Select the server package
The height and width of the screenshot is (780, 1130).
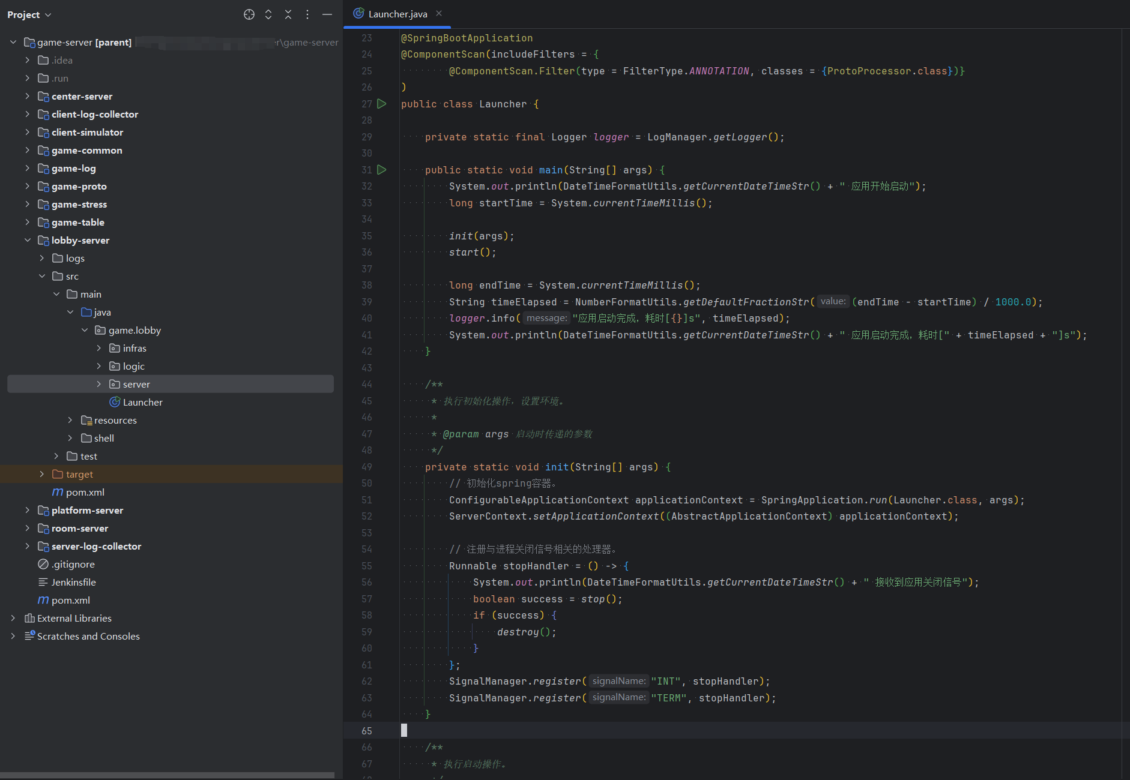point(136,384)
